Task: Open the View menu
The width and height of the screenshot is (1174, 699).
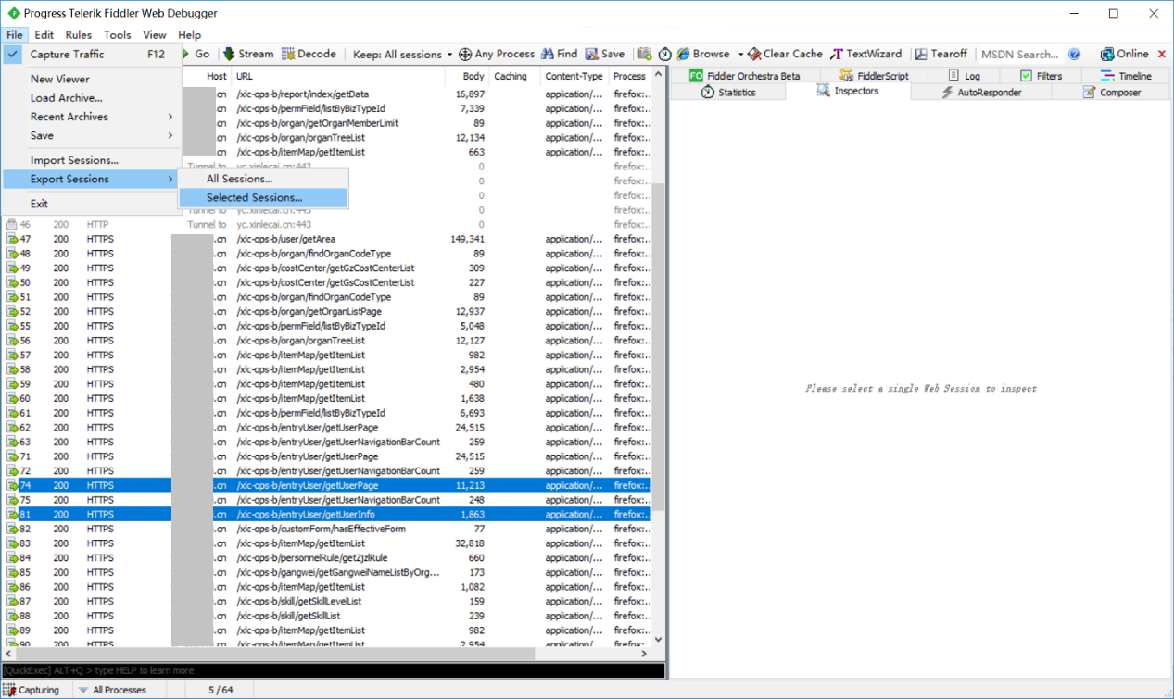Action: (155, 35)
